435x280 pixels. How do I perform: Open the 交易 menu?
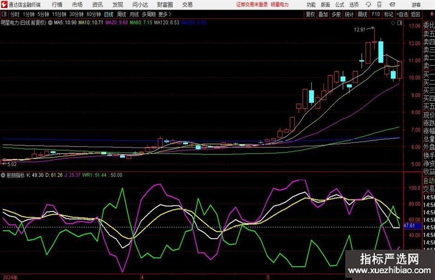(x=187, y=5)
